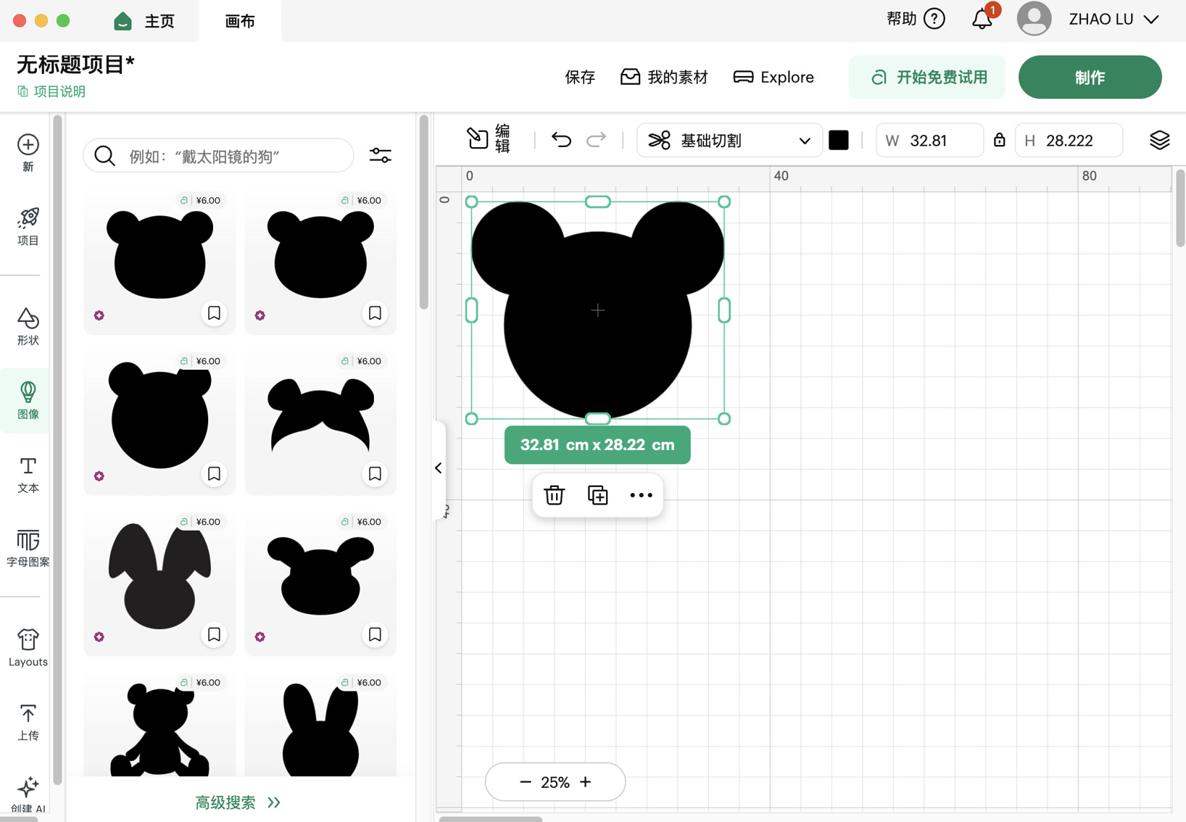
Task: Click 保存 (Save) in the header
Action: (580, 77)
